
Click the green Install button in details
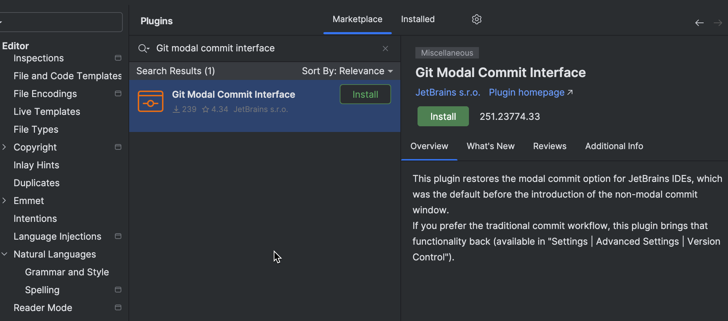click(443, 117)
